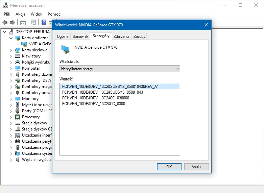Select the value ending in CC_0300
264x193 pixels.
tap(94, 103)
